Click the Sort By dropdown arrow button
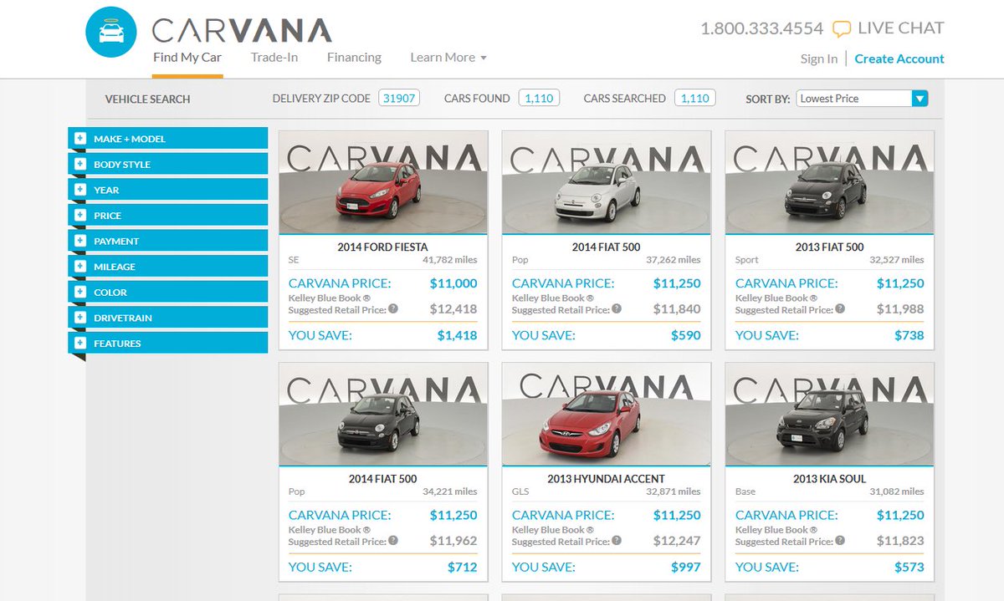 (919, 99)
